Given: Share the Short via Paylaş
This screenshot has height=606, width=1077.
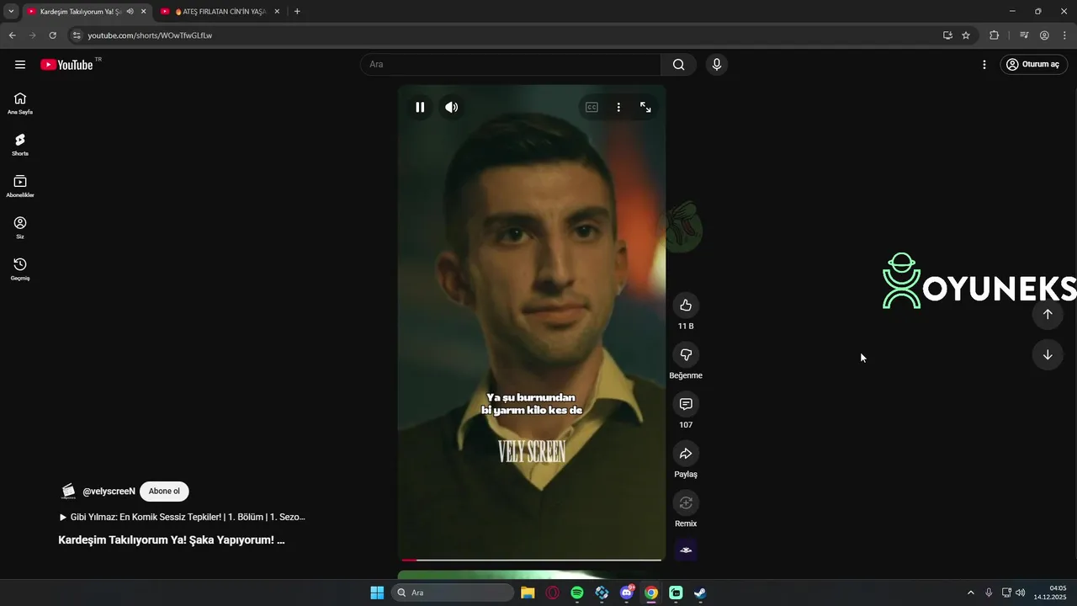Looking at the screenshot, I should [686, 454].
